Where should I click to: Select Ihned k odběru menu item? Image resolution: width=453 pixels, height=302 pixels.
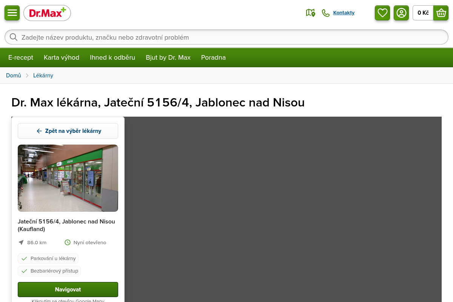[x=112, y=57]
